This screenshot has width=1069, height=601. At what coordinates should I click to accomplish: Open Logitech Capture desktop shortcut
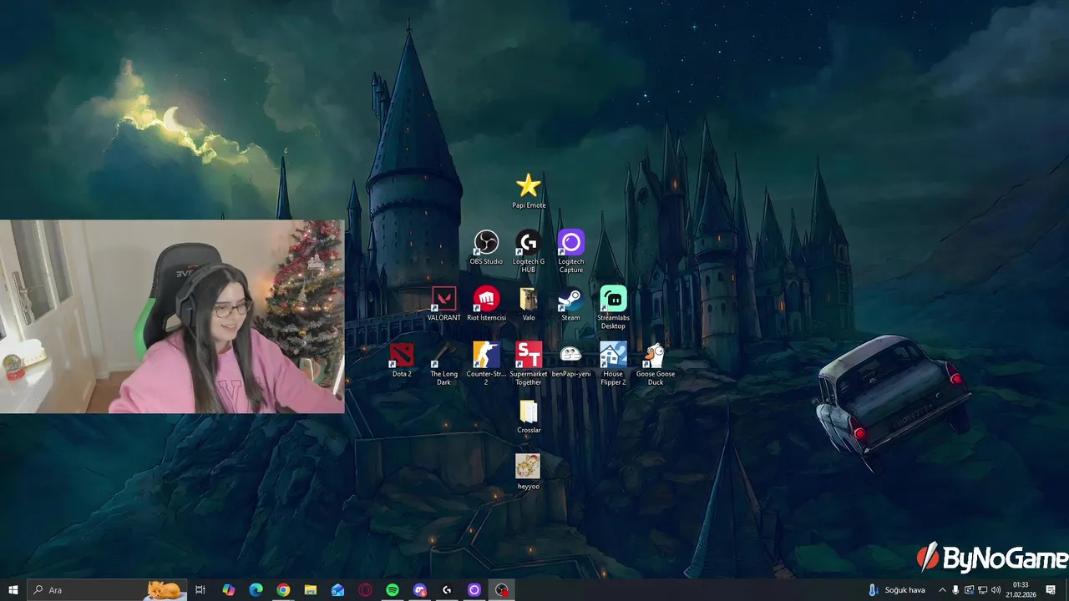point(571,252)
